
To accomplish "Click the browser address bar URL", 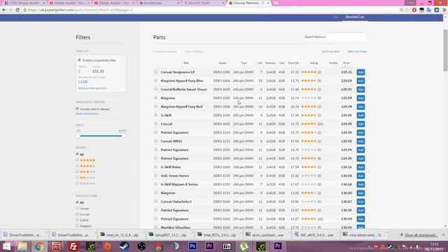I will 80,10.
